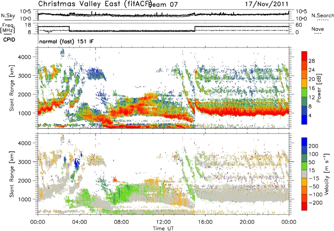Click the '18' frequency axis value
This screenshot has height=231, width=334.
tap(28, 25)
